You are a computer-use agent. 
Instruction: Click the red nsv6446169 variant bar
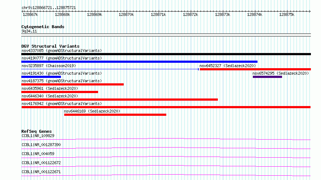click(115, 115)
